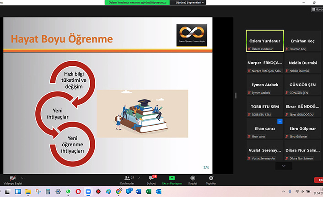The height and width of the screenshot is (197, 323).
Task: Click the Görünüm view button at top right
Action: pos(318,9)
